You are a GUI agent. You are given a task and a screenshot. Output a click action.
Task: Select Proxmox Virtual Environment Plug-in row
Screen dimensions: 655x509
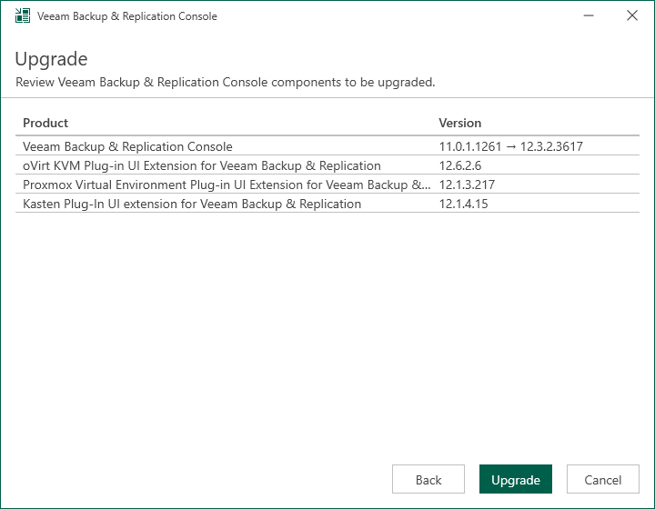(327, 185)
